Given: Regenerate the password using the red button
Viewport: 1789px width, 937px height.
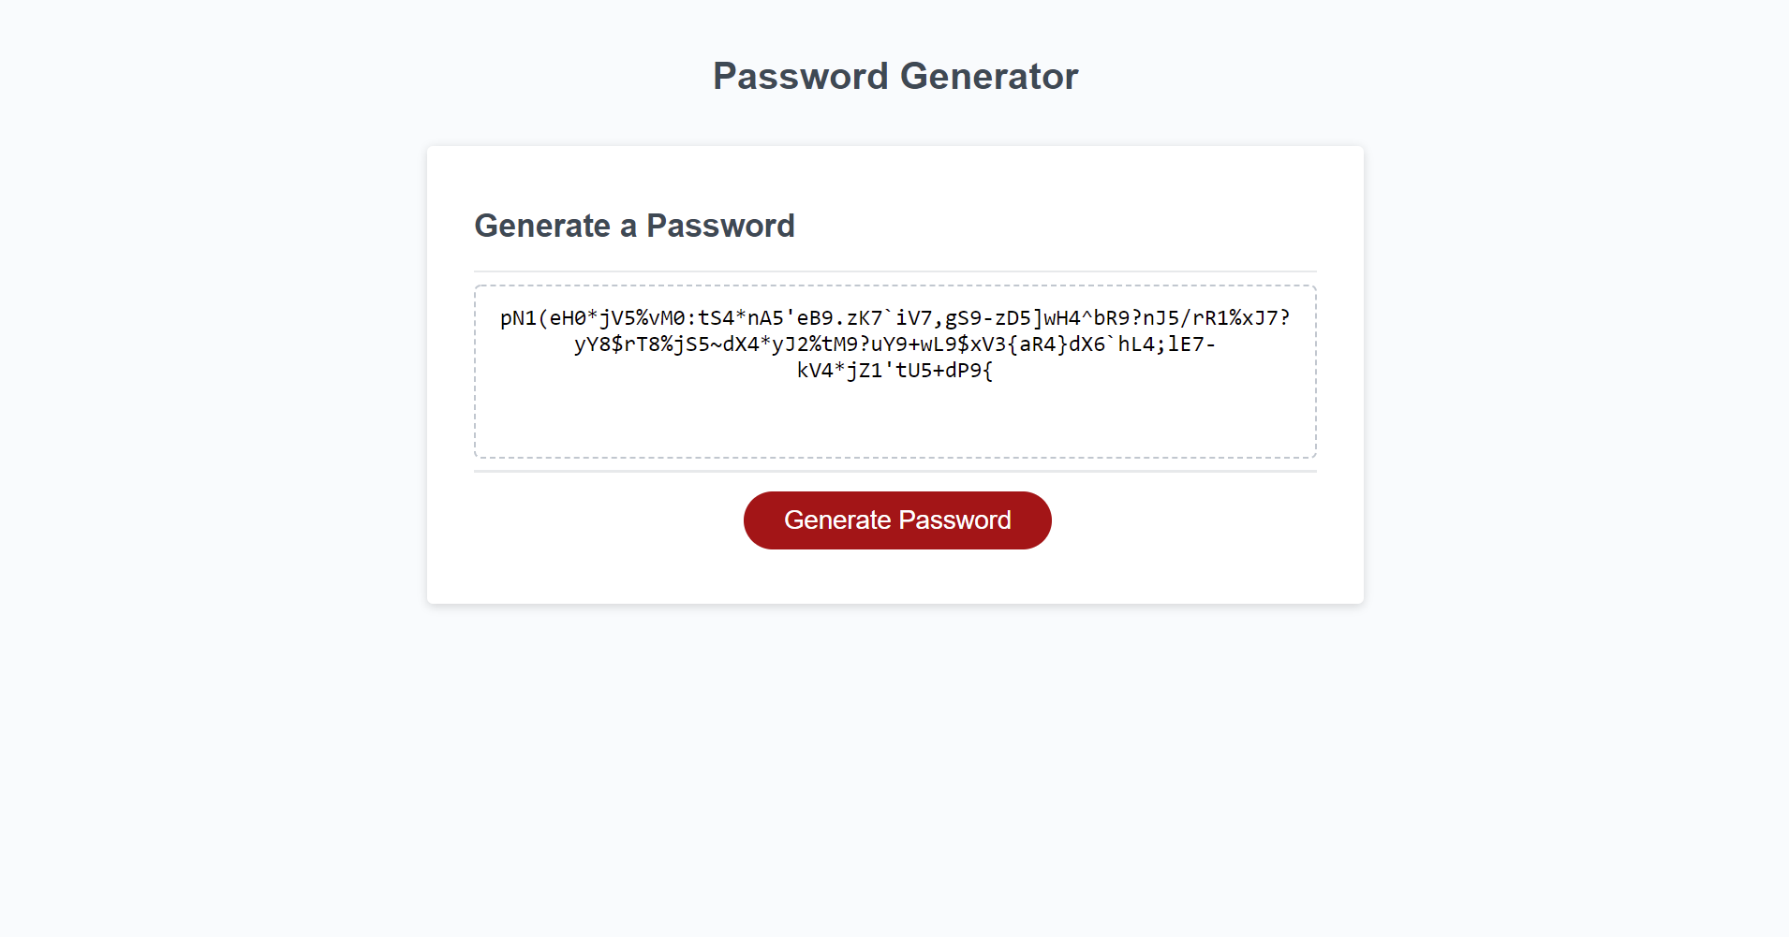Looking at the screenshot, I should pos(895,520).
